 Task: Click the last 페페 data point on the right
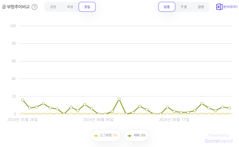(229, 108)
